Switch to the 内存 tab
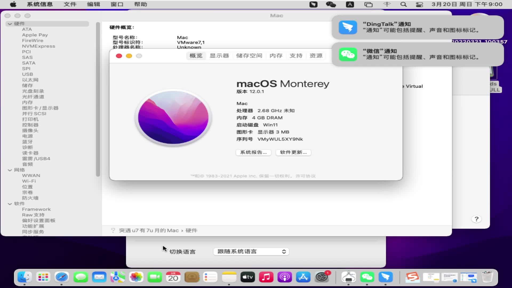Viewport: 512px width, 288px height. tap(276, 56)
